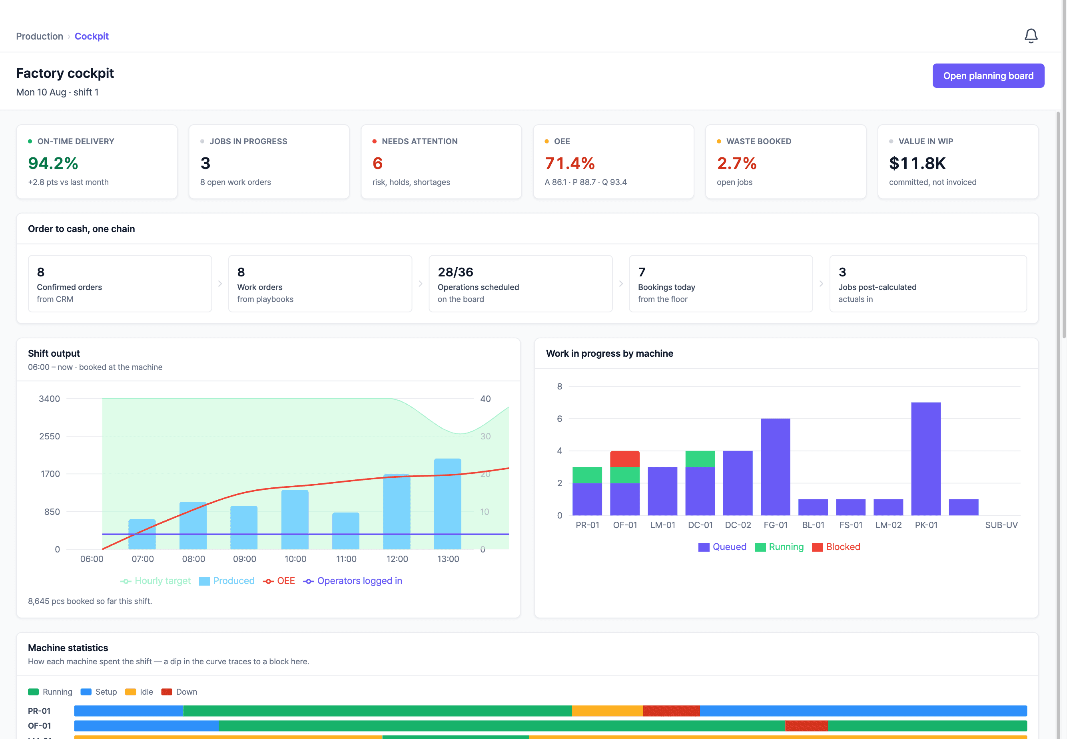Select the Confirmed orders chain step
The image size is (1067, 739).
(120, 284)
